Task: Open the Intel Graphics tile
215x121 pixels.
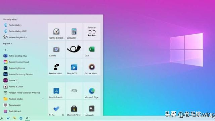Action: (x=56, y=91)
